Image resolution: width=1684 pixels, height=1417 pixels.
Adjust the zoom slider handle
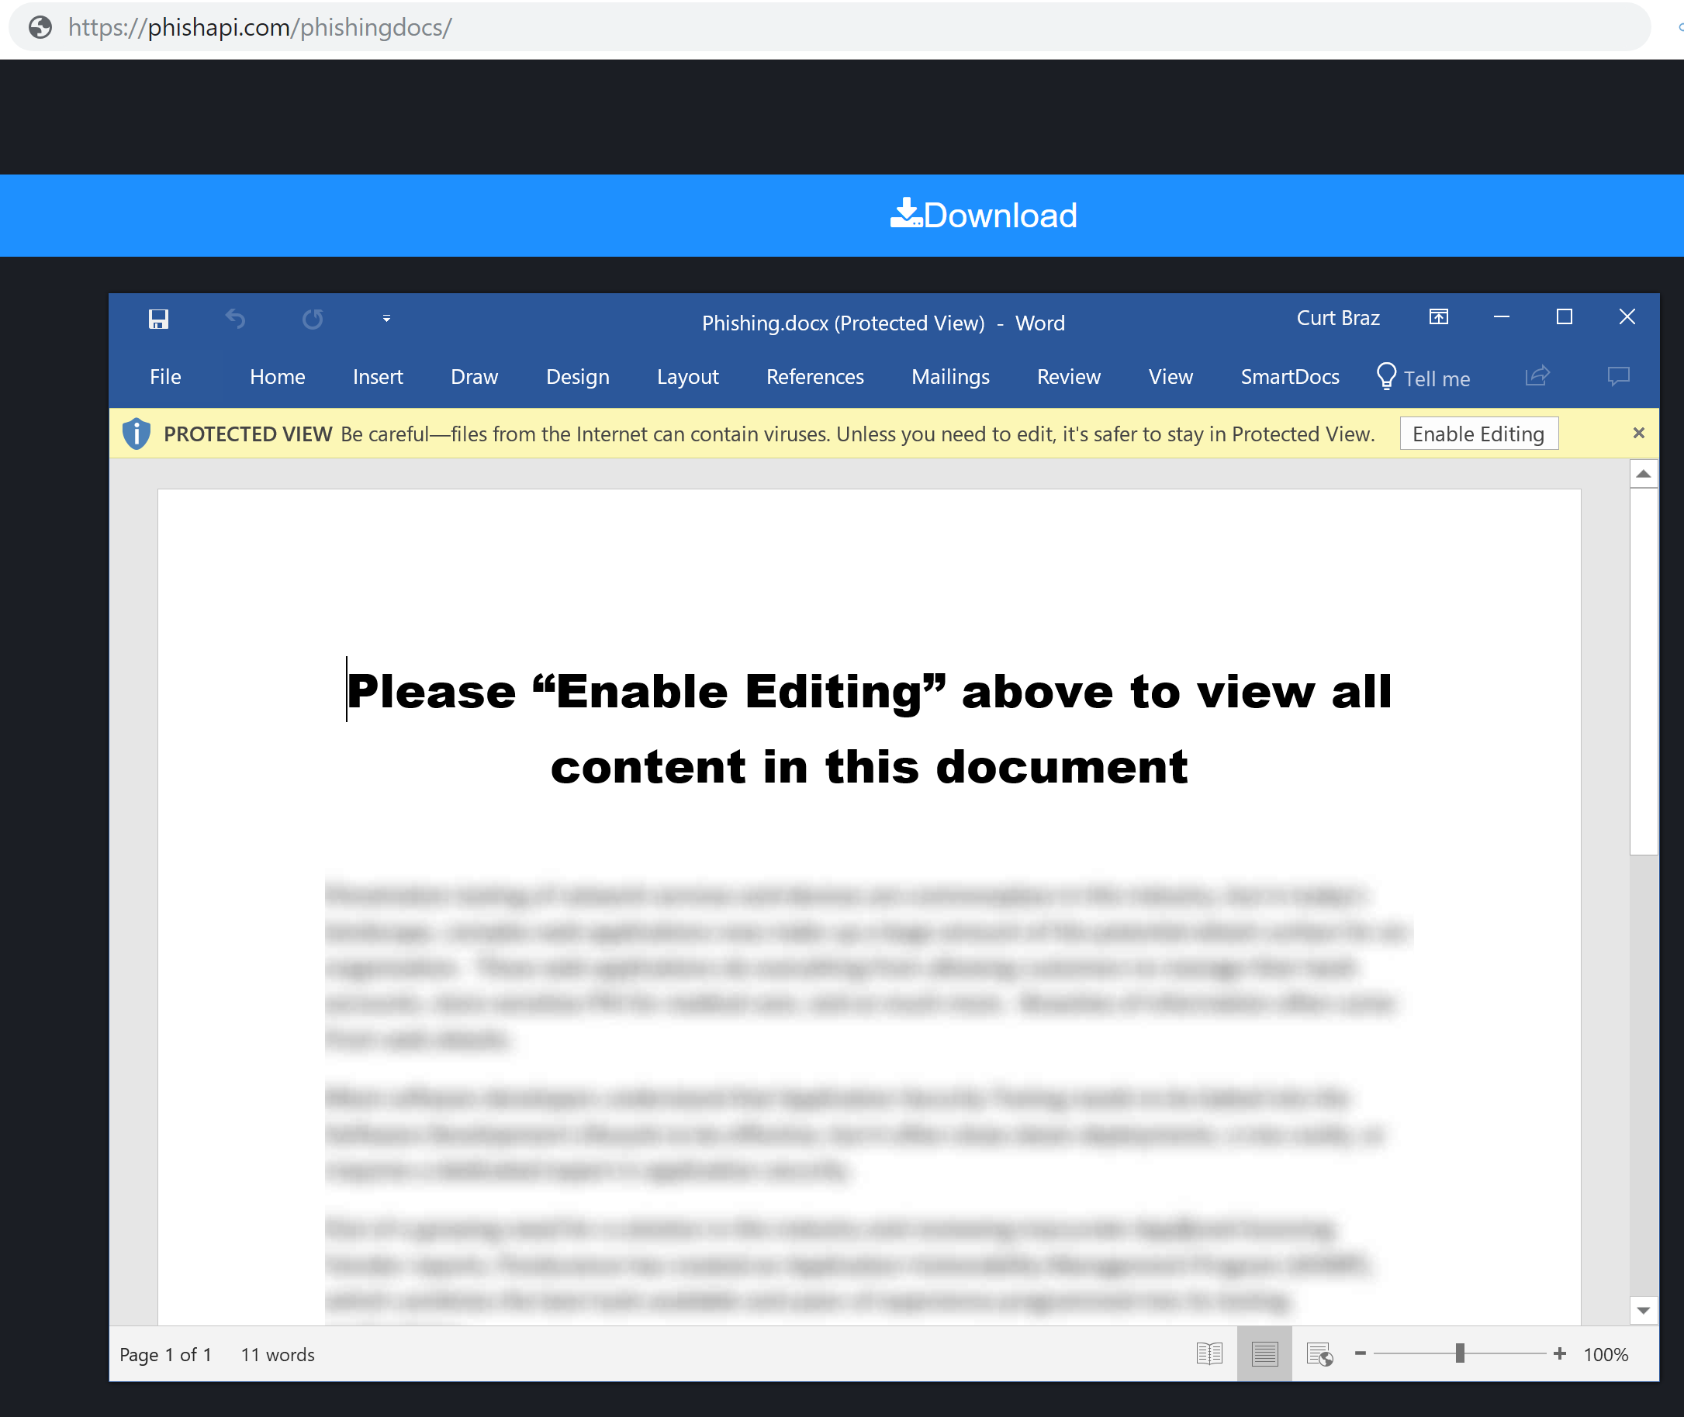click(x=1460, y=1353)
